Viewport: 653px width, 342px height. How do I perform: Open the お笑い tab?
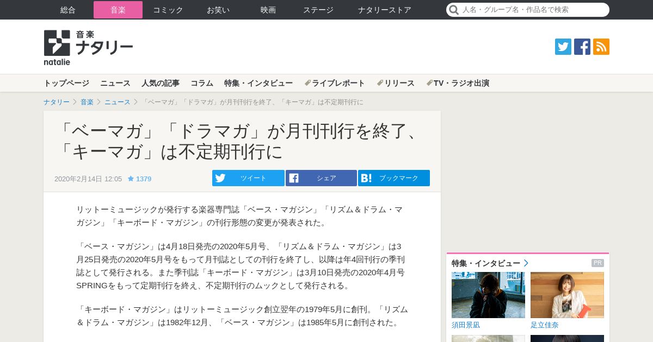pyautogui.click(x=218, y=10)
